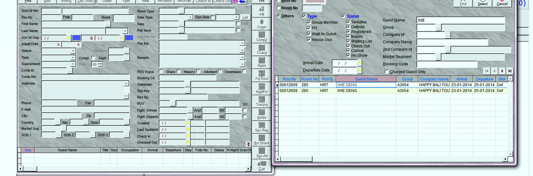Screen dimensions: 533x176
Task: Uncheck the Walk In Guest checkbox
Action: click(309, 34)
